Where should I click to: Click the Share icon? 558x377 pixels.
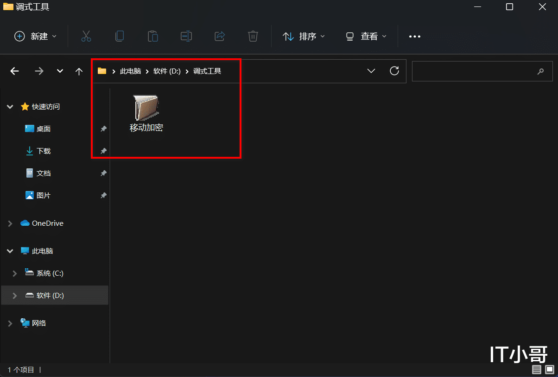[220, 36]
